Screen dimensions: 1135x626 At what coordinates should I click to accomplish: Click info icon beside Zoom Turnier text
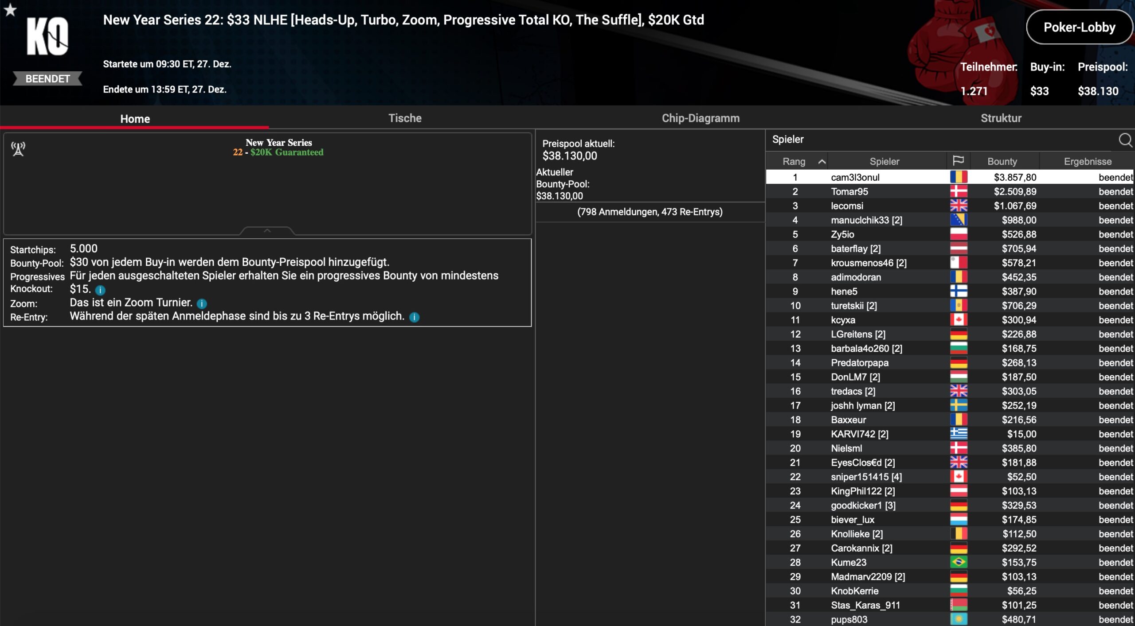[x=202, y=303]
